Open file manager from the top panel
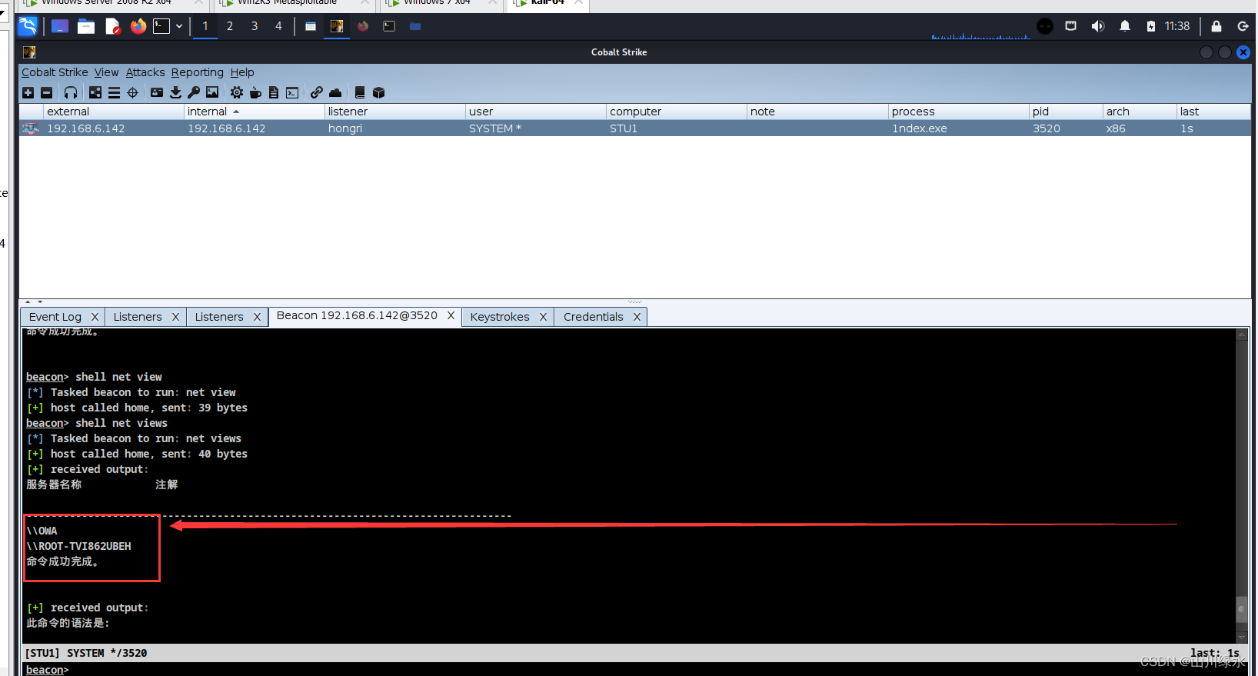1258x676 pixels. (x=86, y=26)
